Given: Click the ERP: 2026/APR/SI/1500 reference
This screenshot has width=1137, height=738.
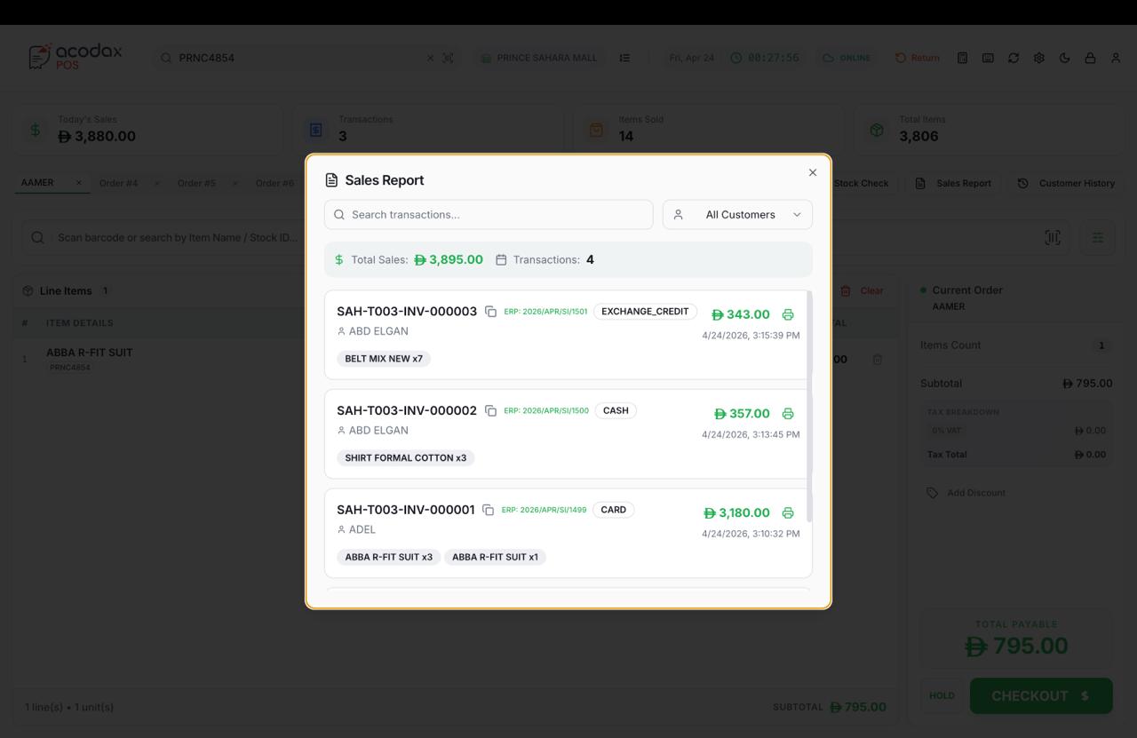Looking at the screenshot, I should pyautogui.click(x=546, y=411).
